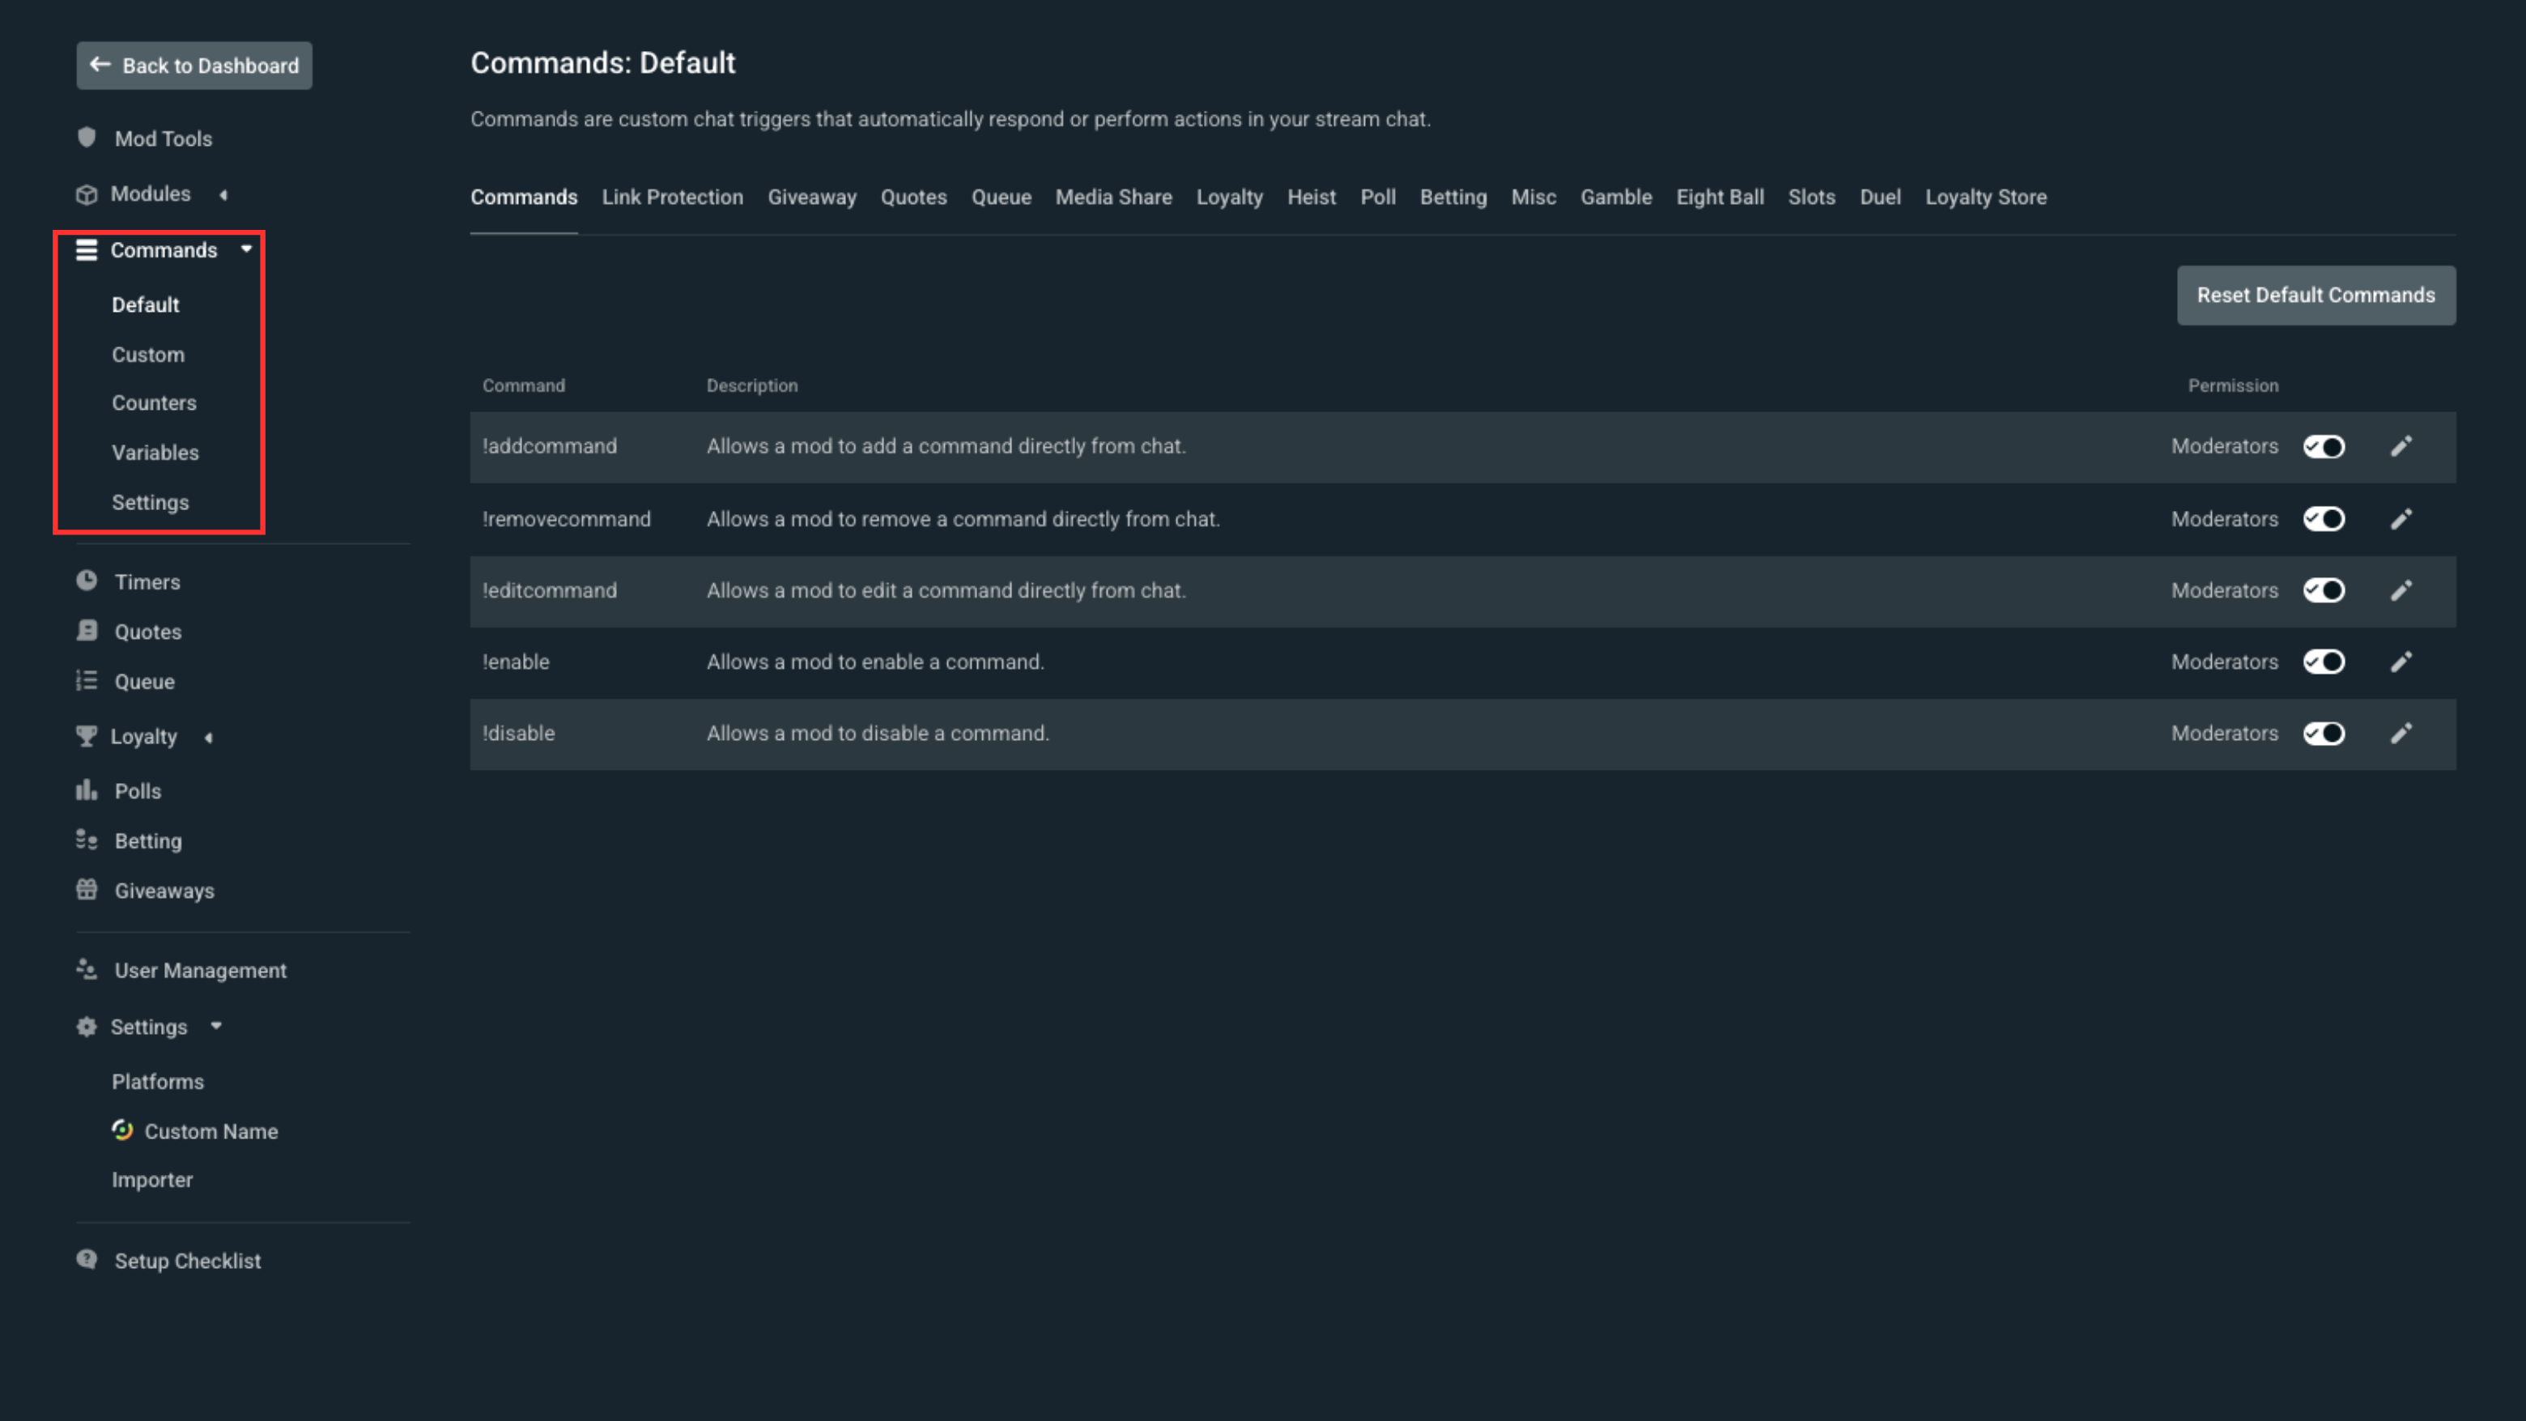Open the Eight Ball tab
This screenshot has height=1421, width=2526.
pyautogui.click(x=1720, y=197)
